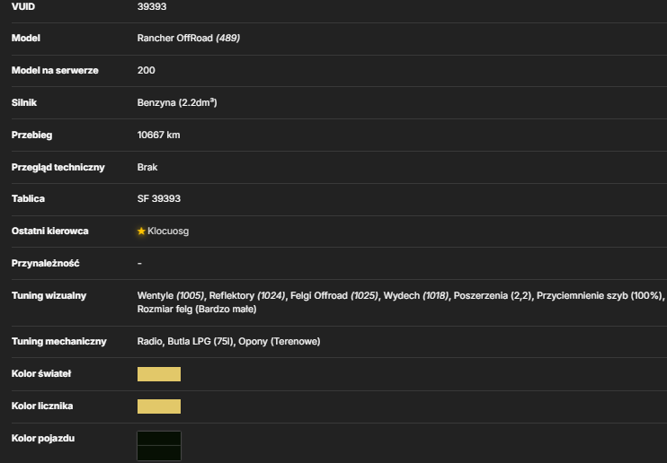Click the Kolor świateł label
The height and width of the screenshot is (463, 667).
(x=41, y=374)
